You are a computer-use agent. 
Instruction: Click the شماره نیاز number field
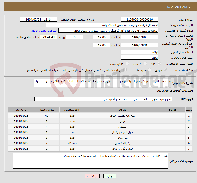click(139, 20)
